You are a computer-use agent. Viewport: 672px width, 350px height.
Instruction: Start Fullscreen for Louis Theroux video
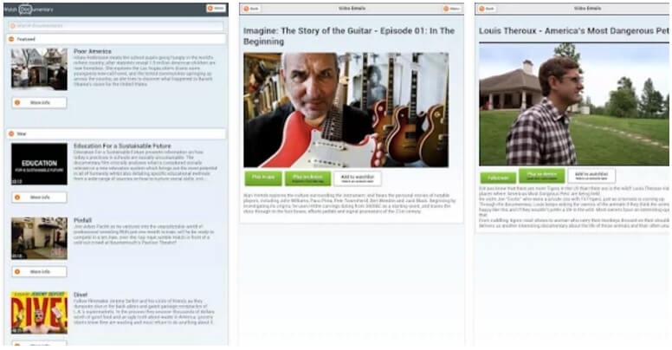tap(498, 178)
